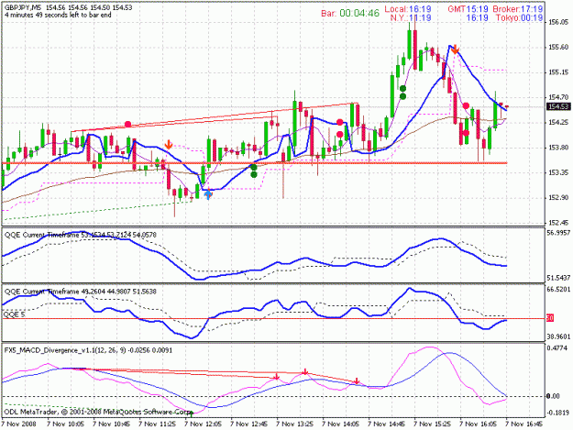This screenshot has height=430, width=573.
Task: Click the -0.1819 MACD scale value
Action: 558,413
